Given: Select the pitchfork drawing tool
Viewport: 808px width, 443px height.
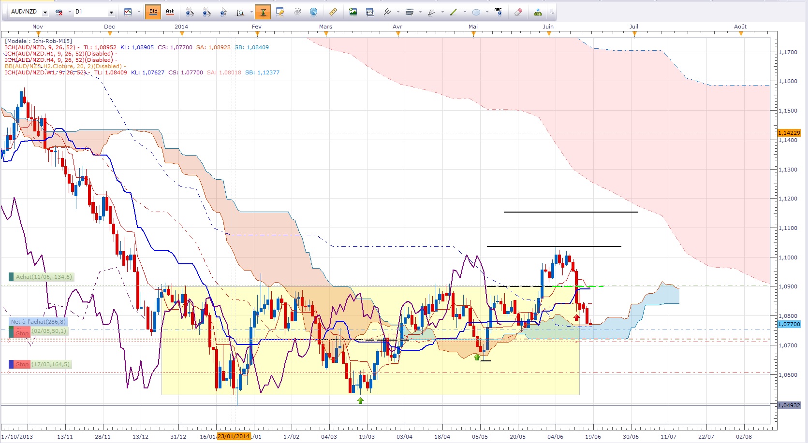Looking at the screenshot, I should pyautogui.click(x=387, y=12).
